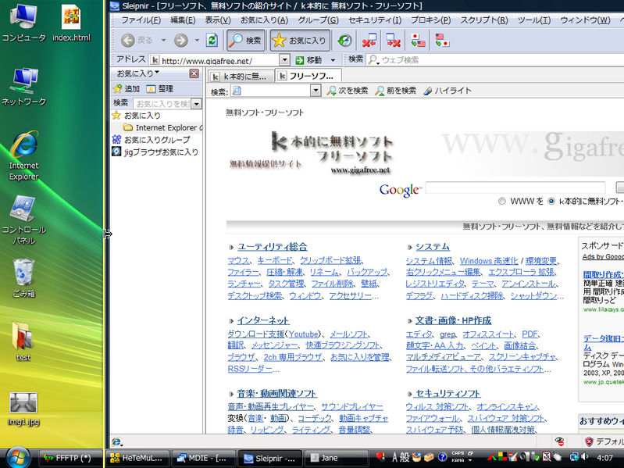Click FFFTP taskbar button
The width and height of the screenshot is (624, 468).
click(71, 458)
